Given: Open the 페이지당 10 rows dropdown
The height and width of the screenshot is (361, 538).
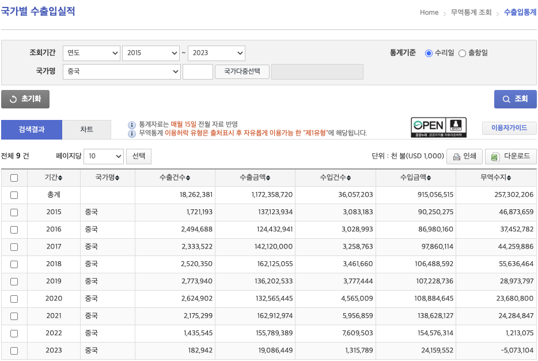Looking at the screenshot, I should (104, 156).
